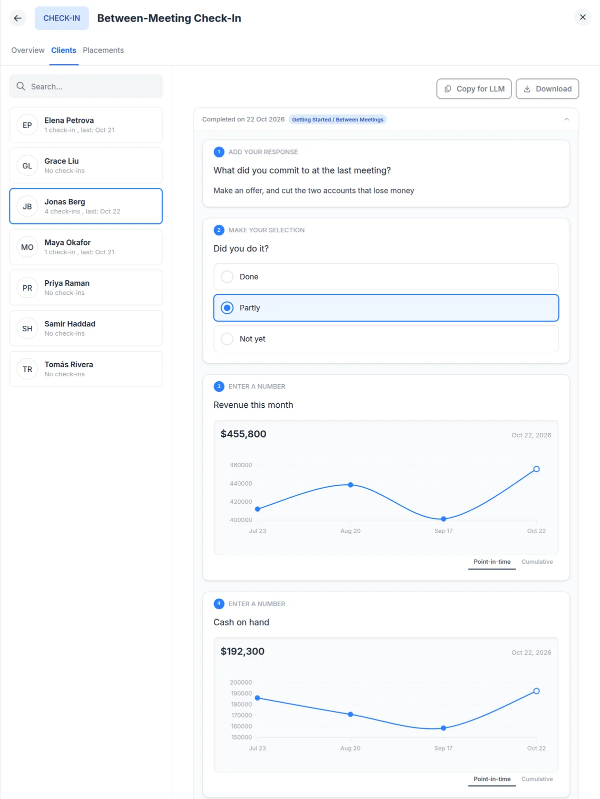Select the Jonas Berg client name

point(64,202)
